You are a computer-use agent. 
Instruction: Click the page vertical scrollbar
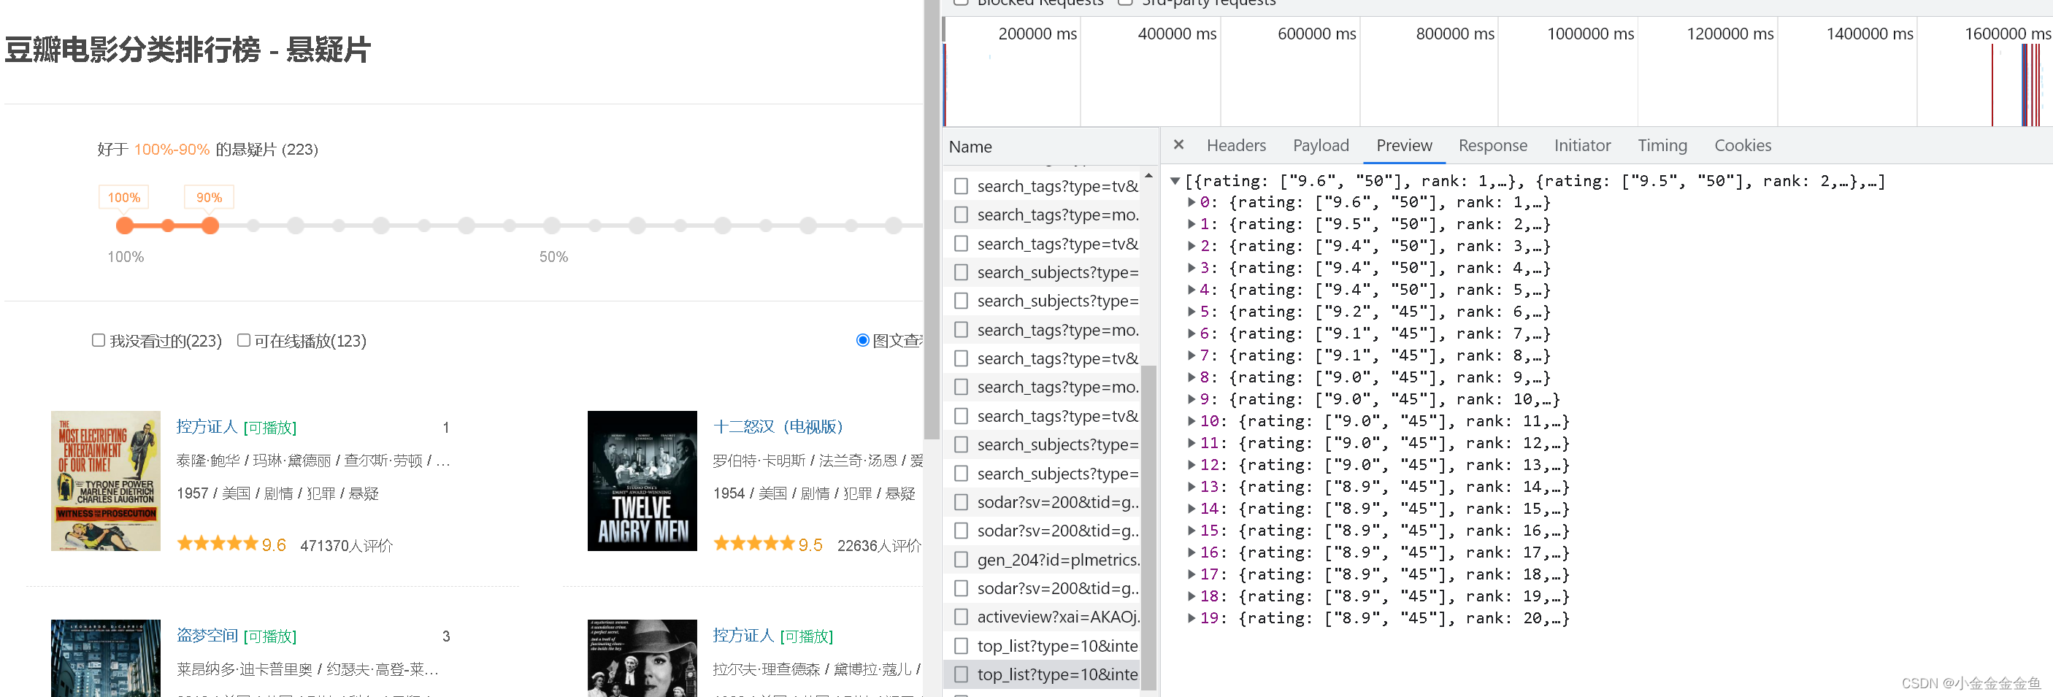point(931,219)
